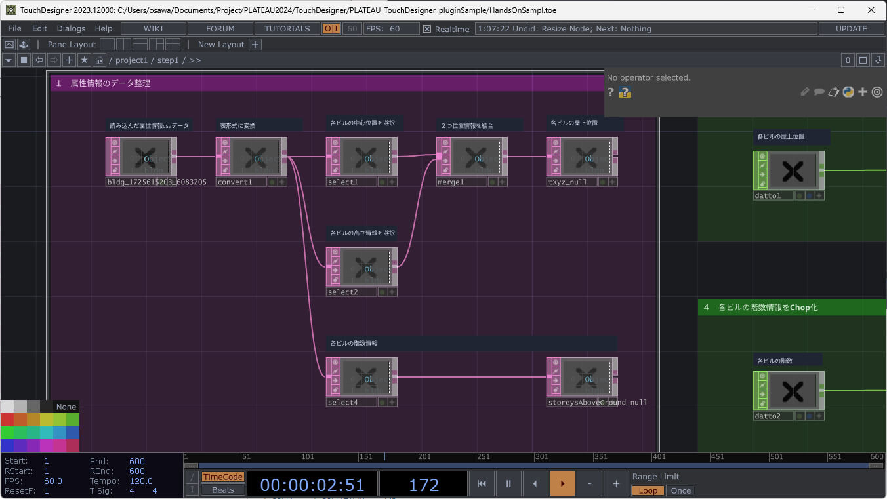This screenshot has height=499, width=887.
Task: Click the UPDATE button
Action: (x=852, y=29)
